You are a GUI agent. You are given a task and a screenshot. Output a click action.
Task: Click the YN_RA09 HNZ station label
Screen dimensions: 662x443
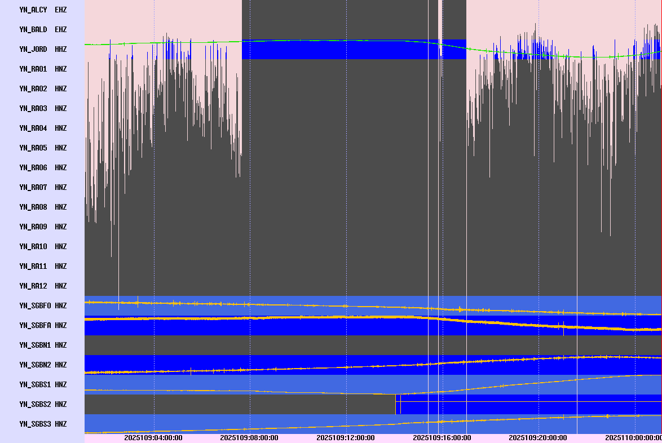pos(43,227)
